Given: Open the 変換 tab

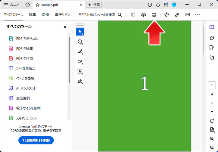Looking at the screenshot, I should point(45,14).
